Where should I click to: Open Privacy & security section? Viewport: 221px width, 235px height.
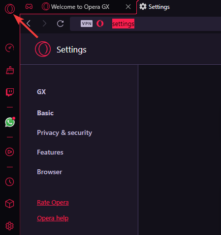(x=64, y=132)
